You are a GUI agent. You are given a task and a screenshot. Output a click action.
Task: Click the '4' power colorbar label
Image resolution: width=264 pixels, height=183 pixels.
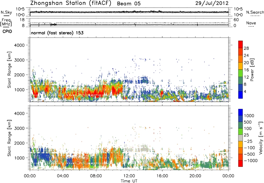click(x=245, y=92)
